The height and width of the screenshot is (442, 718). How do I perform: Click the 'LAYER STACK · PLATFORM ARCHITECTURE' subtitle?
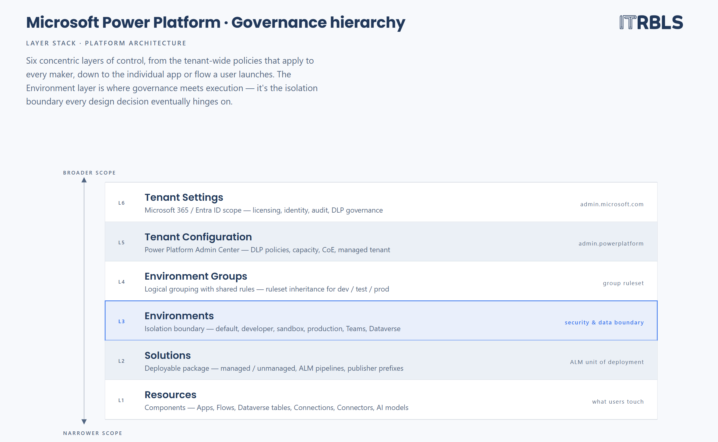[x=106, y=43]
